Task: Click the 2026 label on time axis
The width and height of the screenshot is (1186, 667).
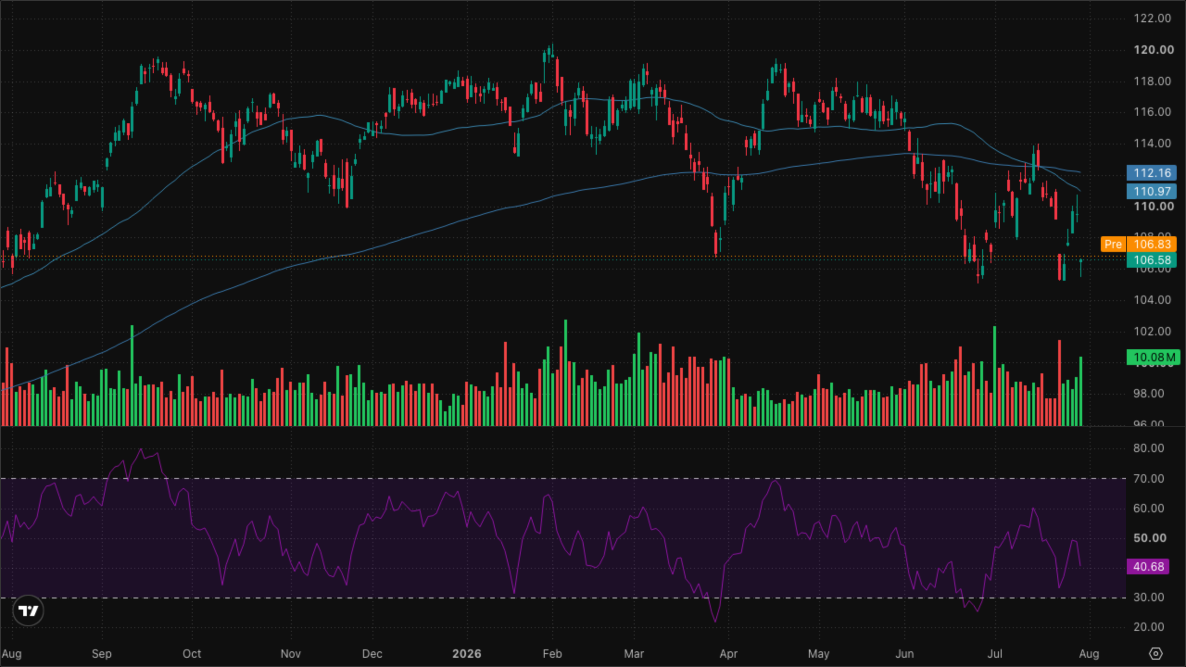Action: point(467,654)
